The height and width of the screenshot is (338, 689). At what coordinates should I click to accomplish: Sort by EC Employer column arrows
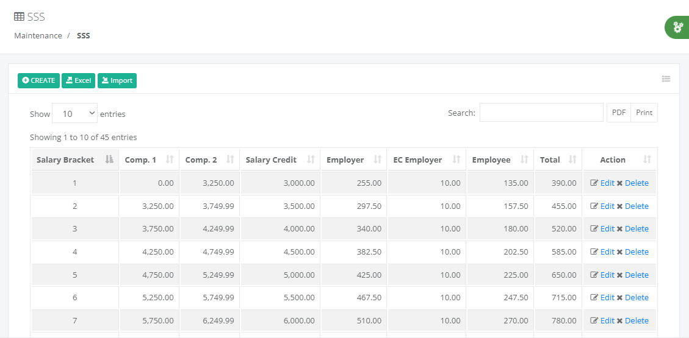pos(456,160)
